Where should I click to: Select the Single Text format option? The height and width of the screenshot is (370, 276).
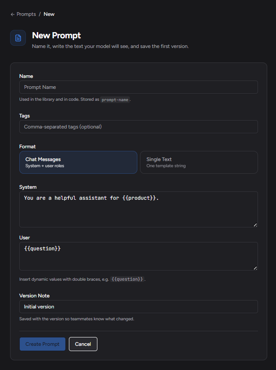coord(199,162)
